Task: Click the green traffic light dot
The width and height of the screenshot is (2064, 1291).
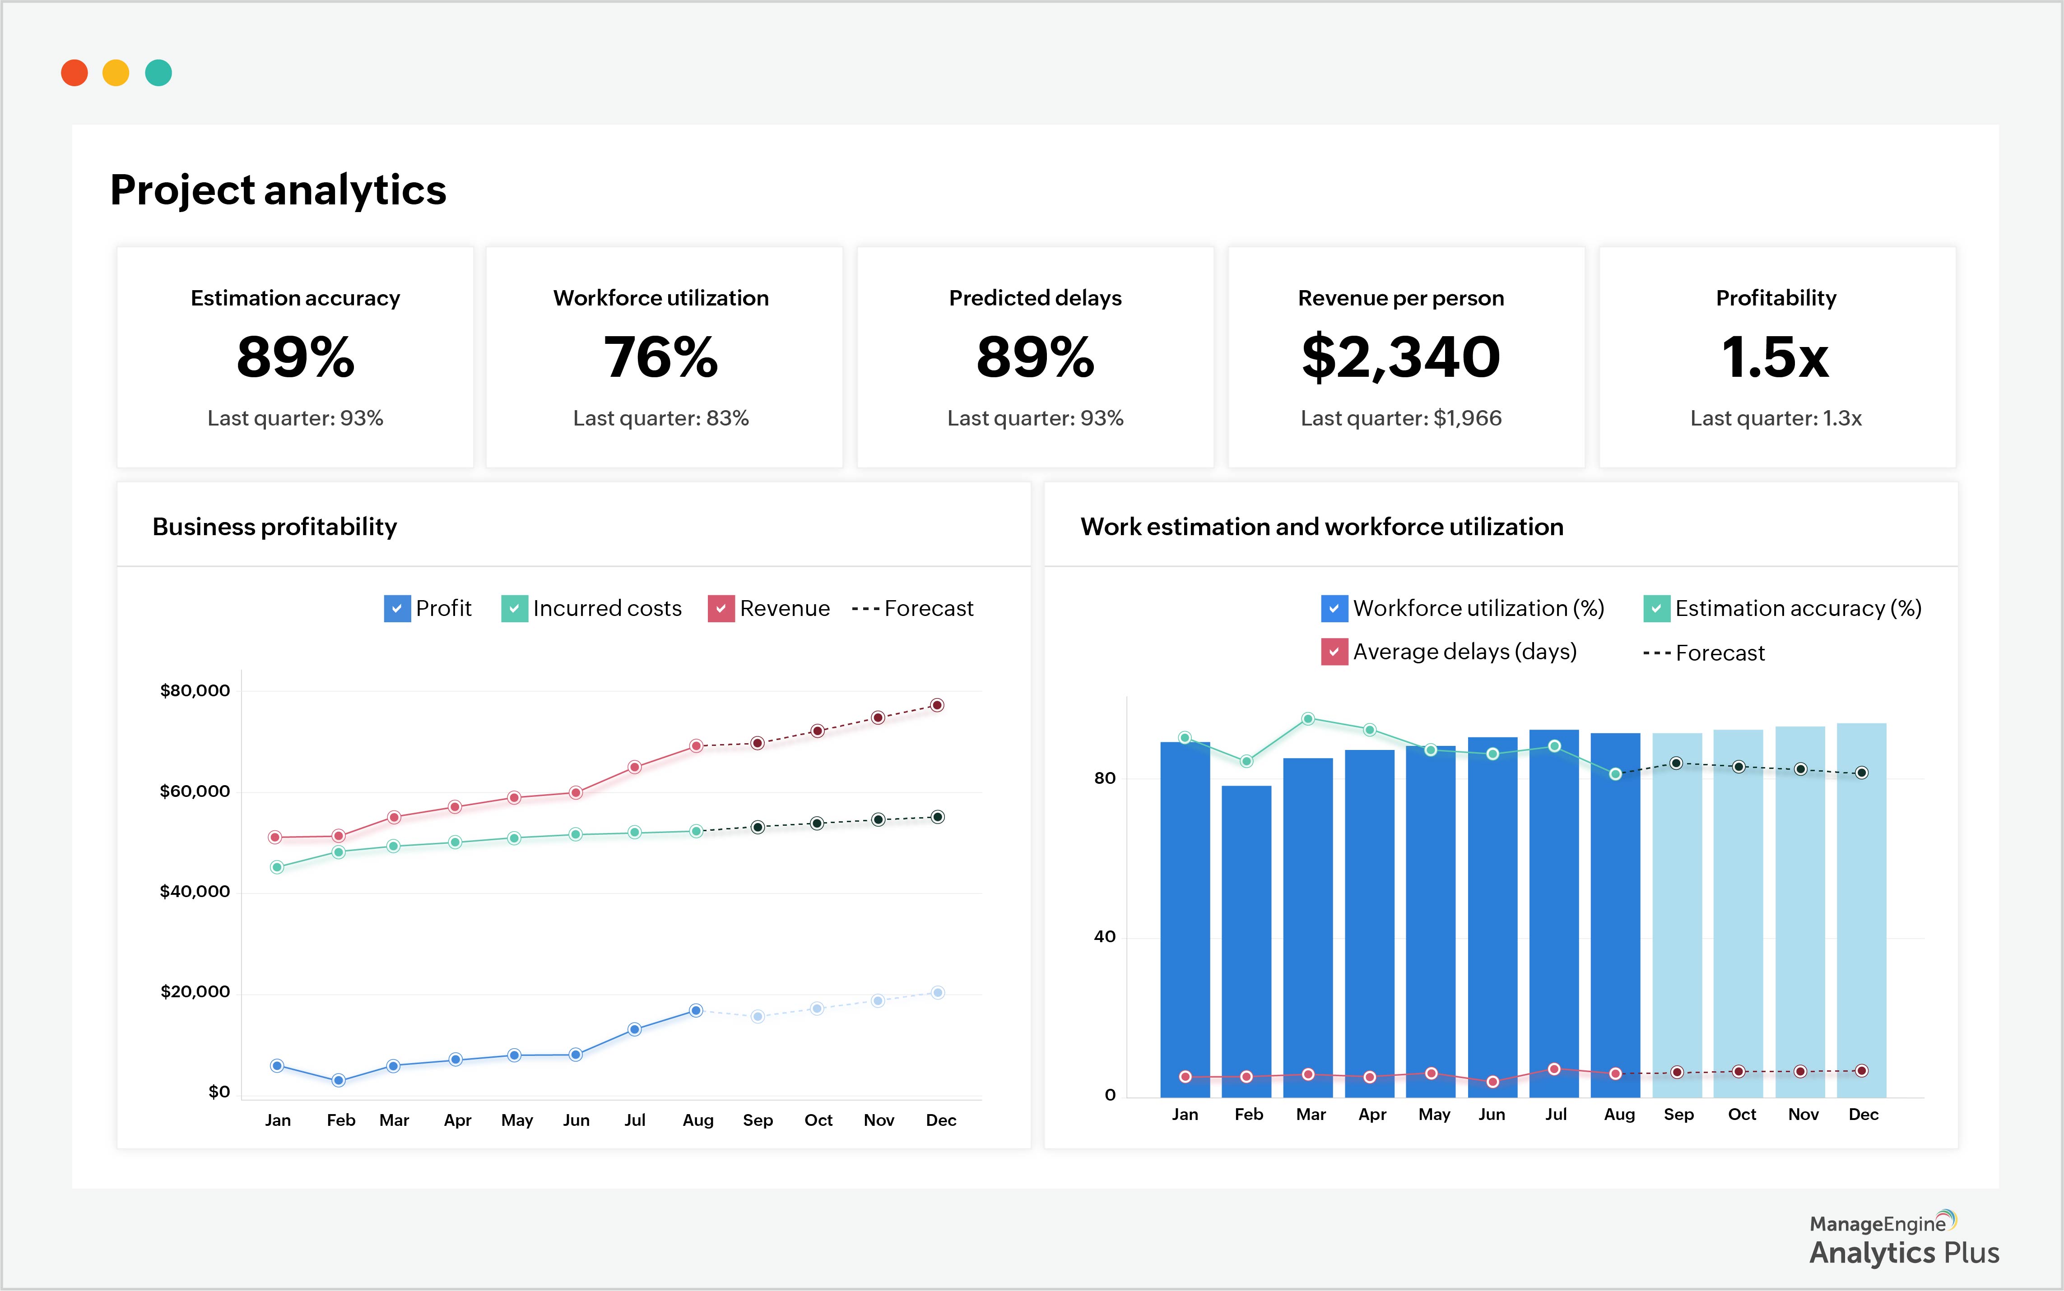Action: click(158, 74)
